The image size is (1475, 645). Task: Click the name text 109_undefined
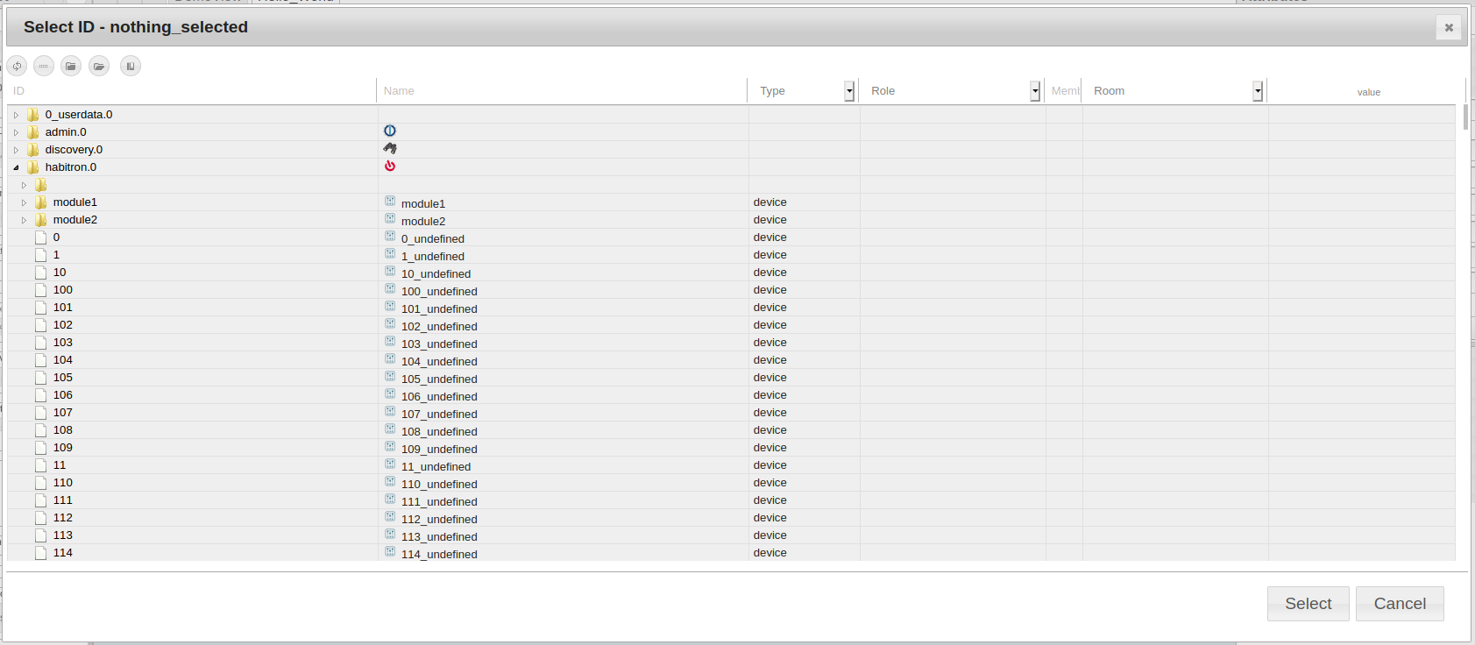439,450
